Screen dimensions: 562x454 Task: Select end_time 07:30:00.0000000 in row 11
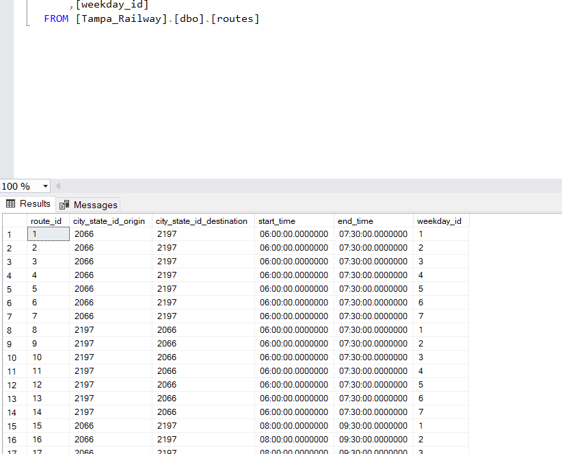(373, 371)
